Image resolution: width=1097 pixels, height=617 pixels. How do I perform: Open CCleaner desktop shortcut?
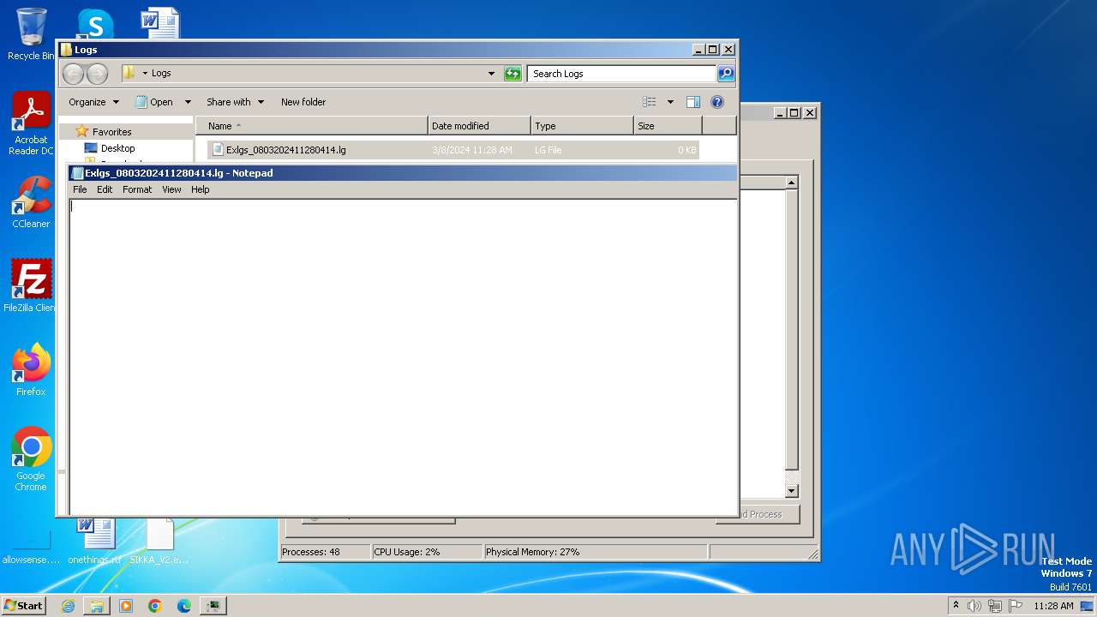click(x=31, y=203)
